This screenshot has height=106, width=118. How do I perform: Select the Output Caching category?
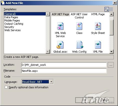pyautogui.click(x=14, y=24)
